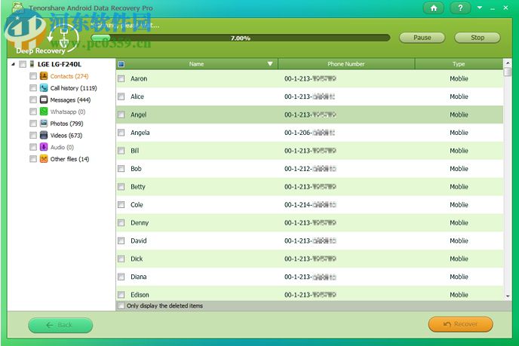Check the Photos (799) checkbox
519x346 pixels.
(x=33, y=124)
